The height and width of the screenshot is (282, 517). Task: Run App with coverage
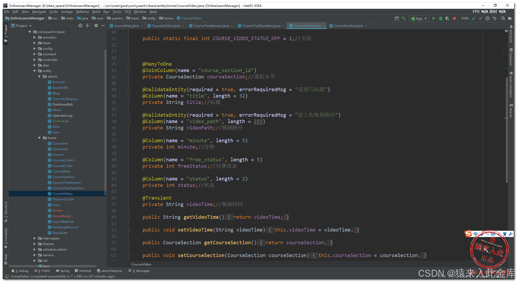pyautogui.click(x=447, y=18)
